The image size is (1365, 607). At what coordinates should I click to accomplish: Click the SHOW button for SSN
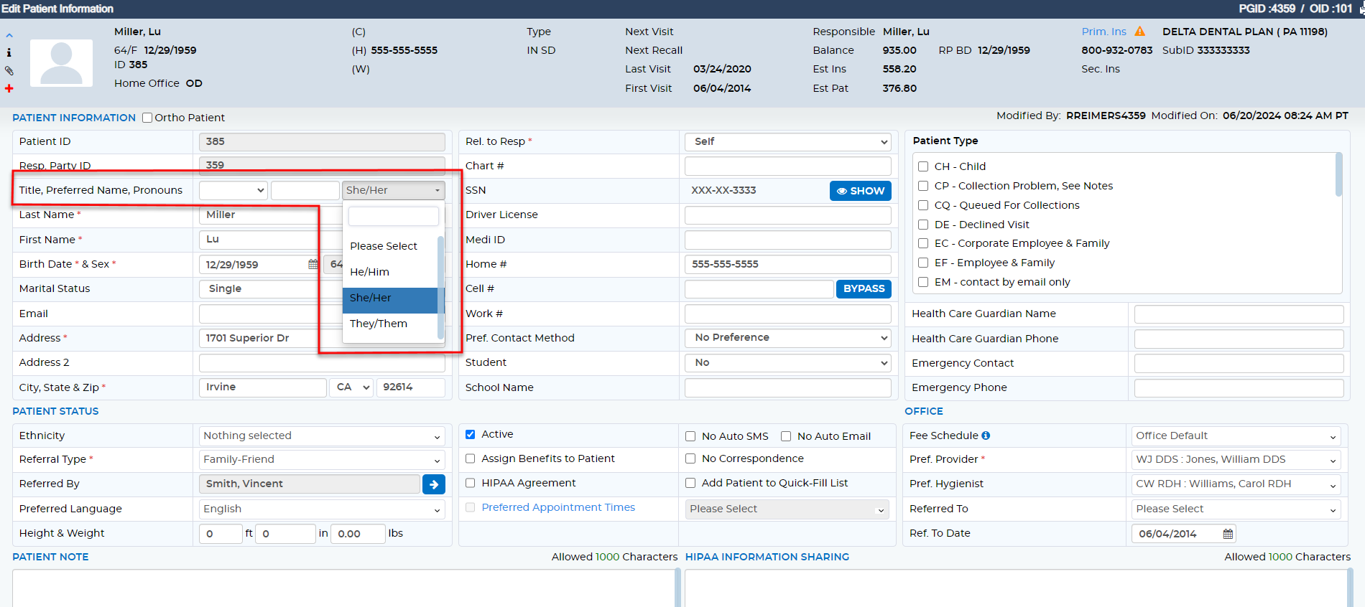point(860,191)
